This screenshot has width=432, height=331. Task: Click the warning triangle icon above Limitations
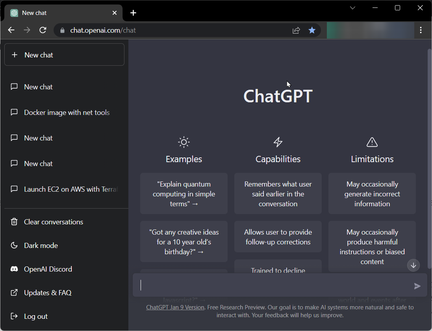pyautogui.click(x=372, y=142)
